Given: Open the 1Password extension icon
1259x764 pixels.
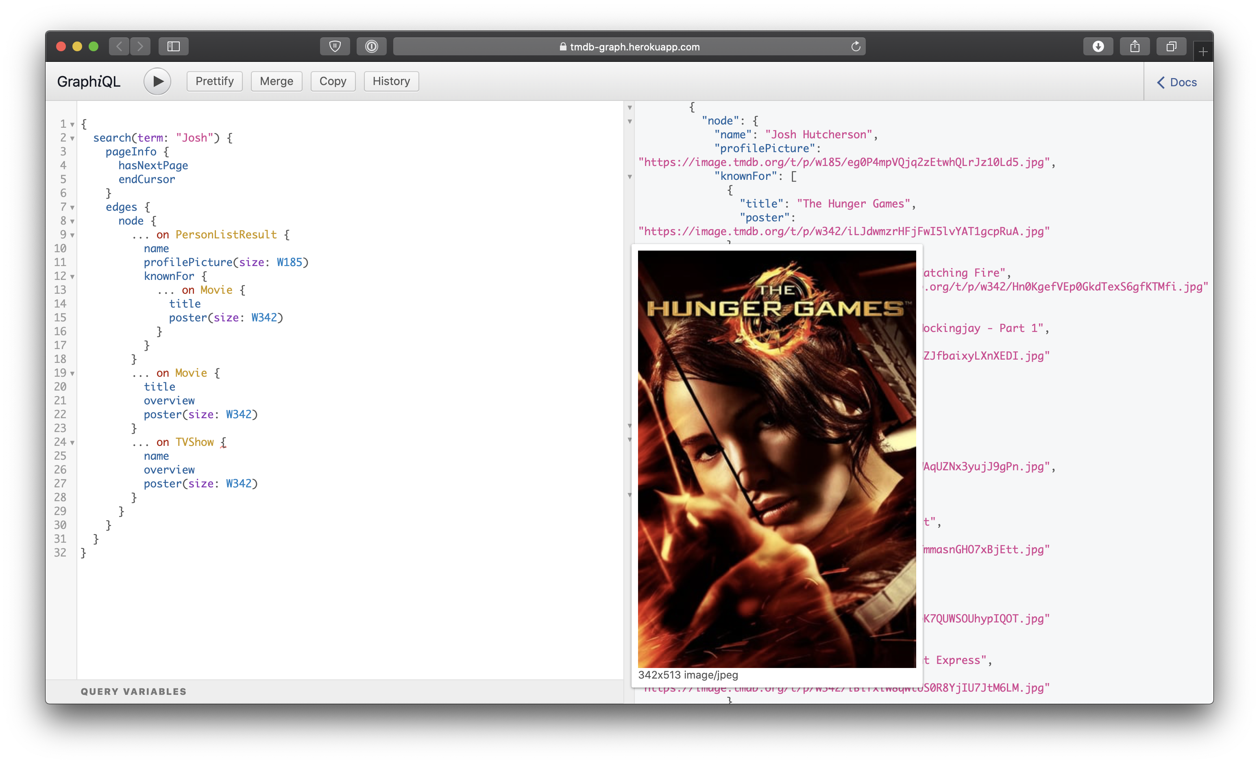Looking at the screenshot, I should [371, 46].
